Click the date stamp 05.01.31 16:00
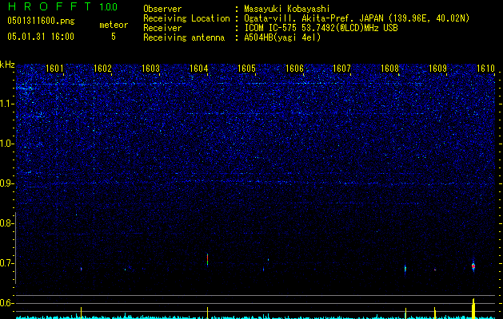 tap(41, 37)
